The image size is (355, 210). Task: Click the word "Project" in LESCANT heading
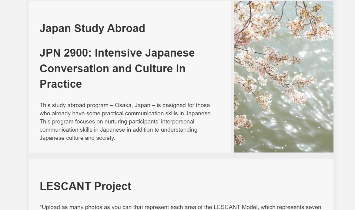[112, 186]
